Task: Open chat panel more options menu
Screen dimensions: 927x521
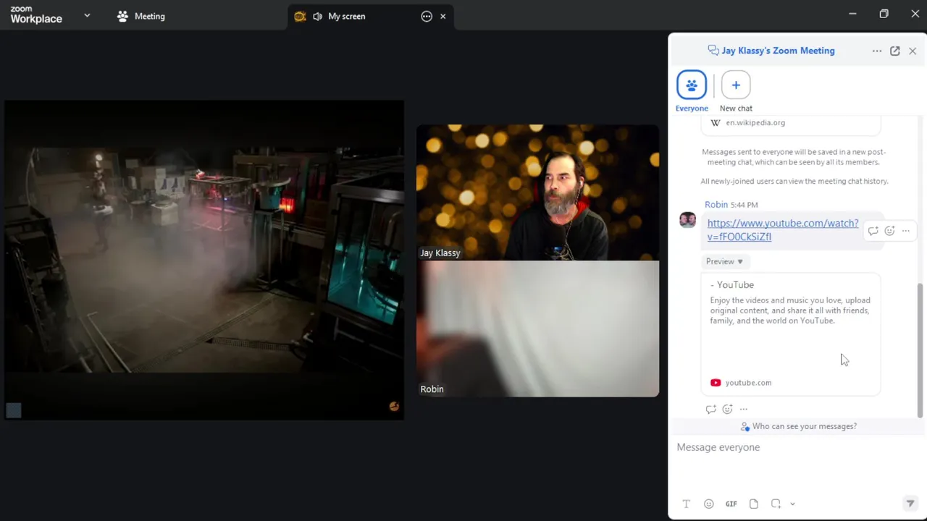Action: point(877,51)
